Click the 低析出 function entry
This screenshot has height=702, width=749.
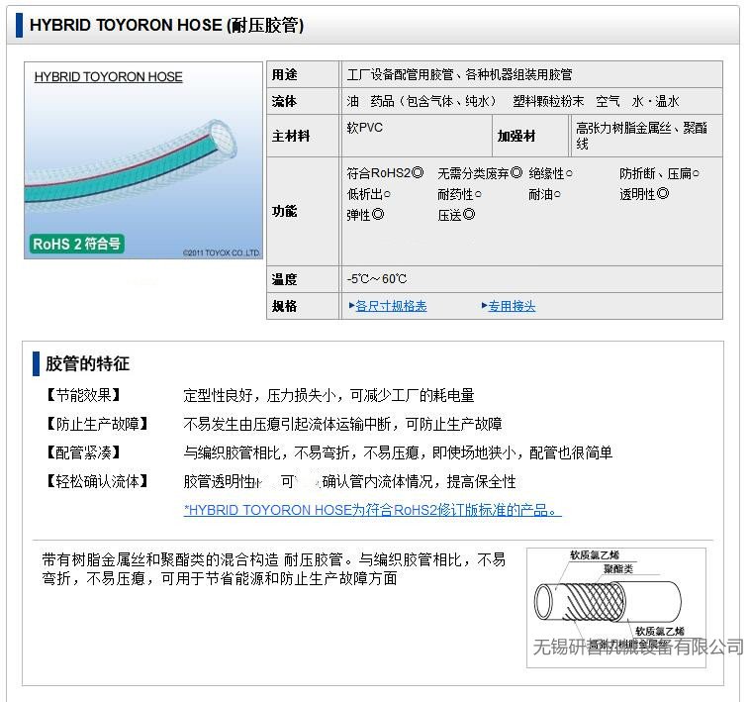coord(368,194)
